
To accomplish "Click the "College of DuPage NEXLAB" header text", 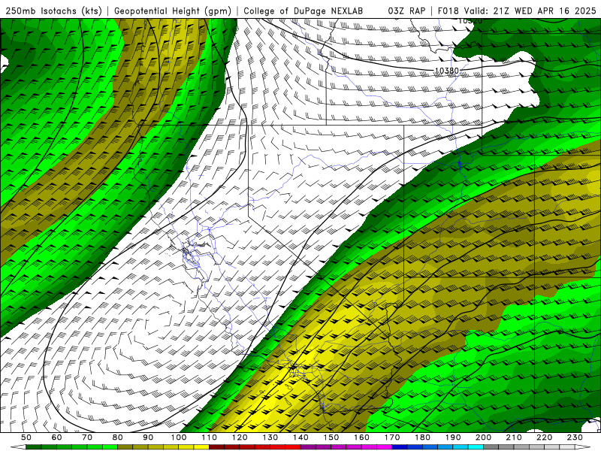I will [304, 11].
